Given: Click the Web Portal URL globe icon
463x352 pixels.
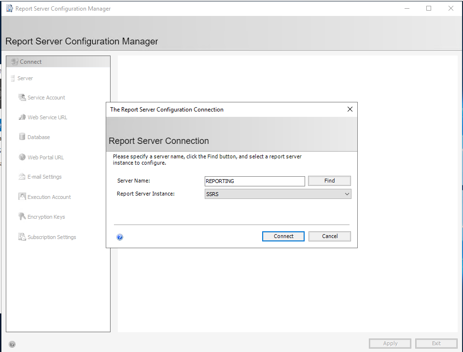Looking at the screenshot, I should (x=22, y=157).
